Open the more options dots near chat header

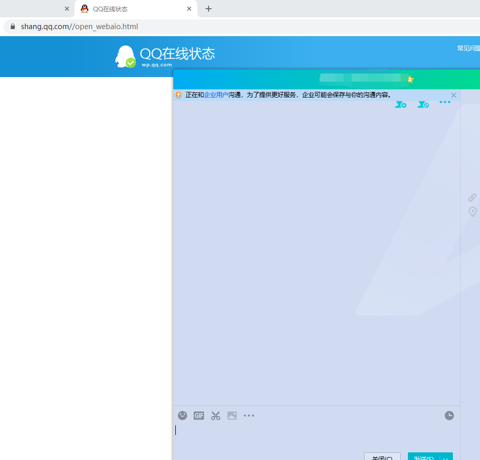(445, 102)
